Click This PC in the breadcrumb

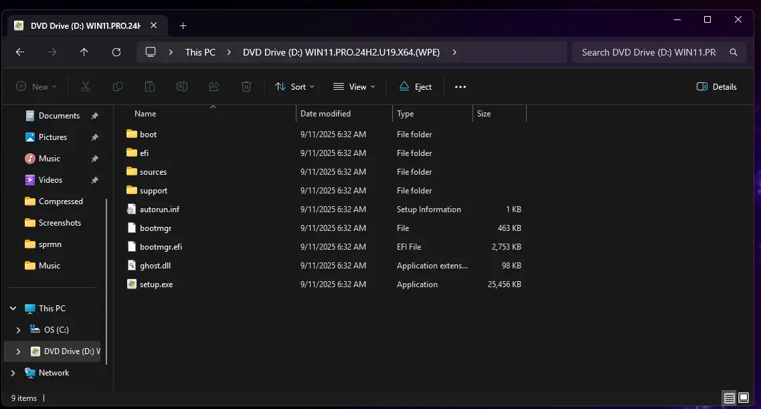point(200,52)
